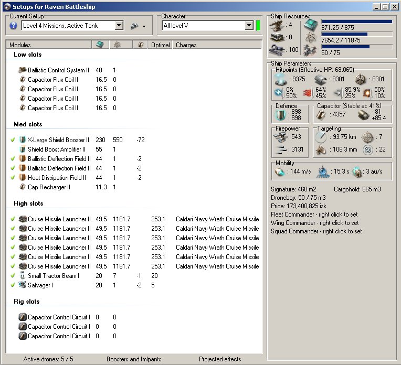Click the calibration resource icon
401x365 pixels.
point(277,49)
